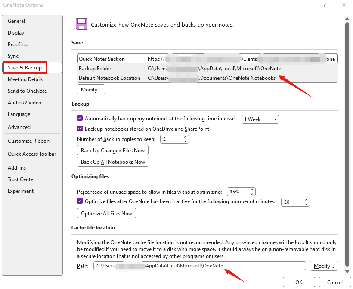Open the 1 Week backup interval dropdown
This screenshot has height=289, width=353.
coord(260,119)
